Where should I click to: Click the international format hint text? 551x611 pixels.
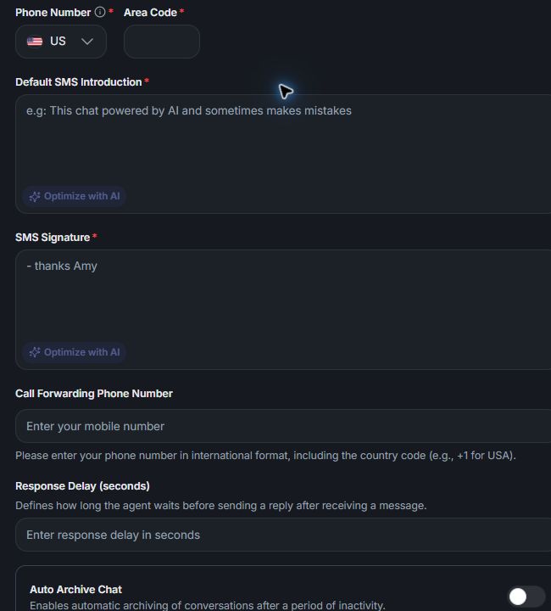[266, 455]
